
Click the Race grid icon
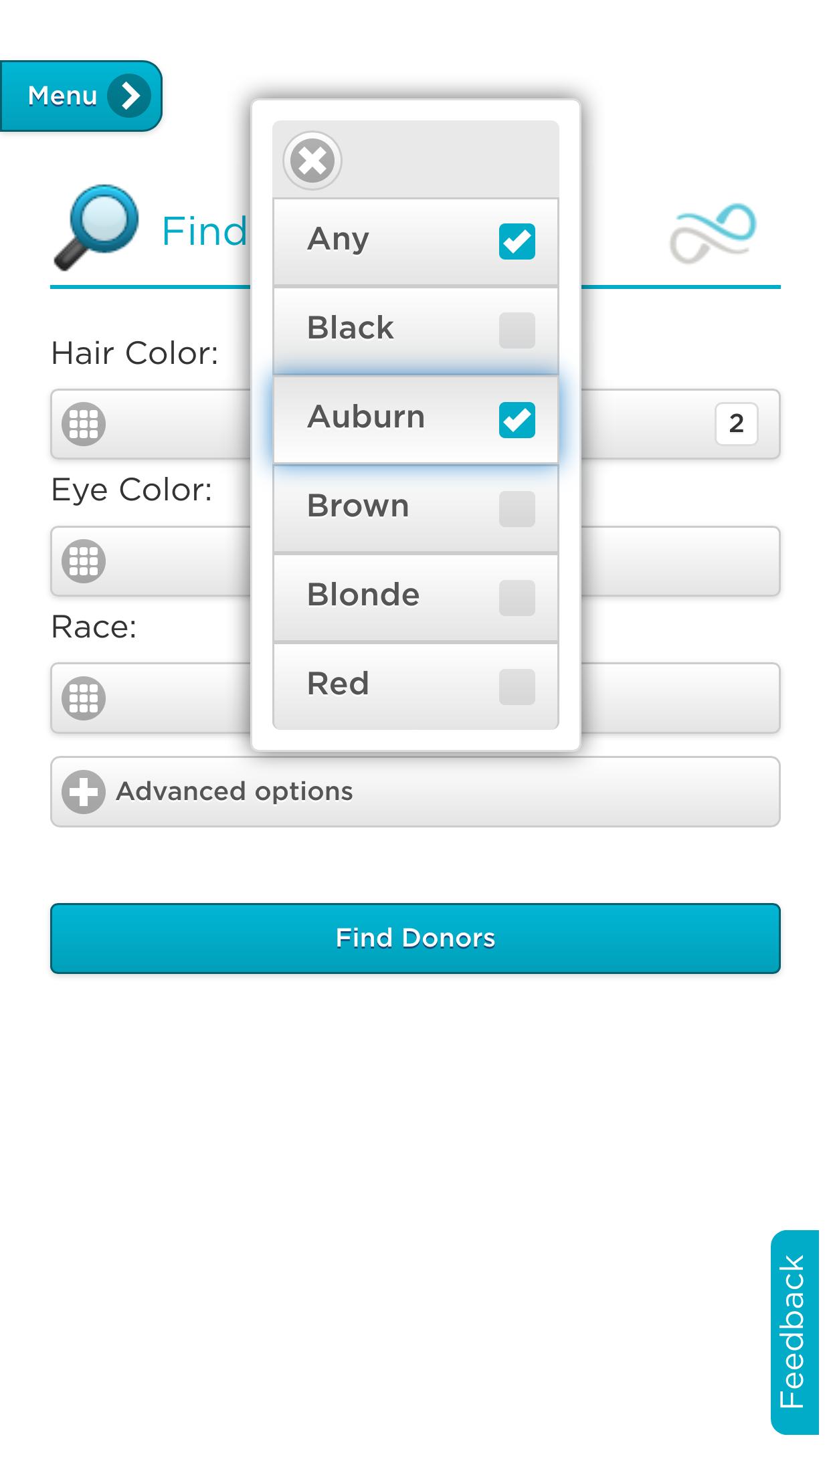(84, 698)
